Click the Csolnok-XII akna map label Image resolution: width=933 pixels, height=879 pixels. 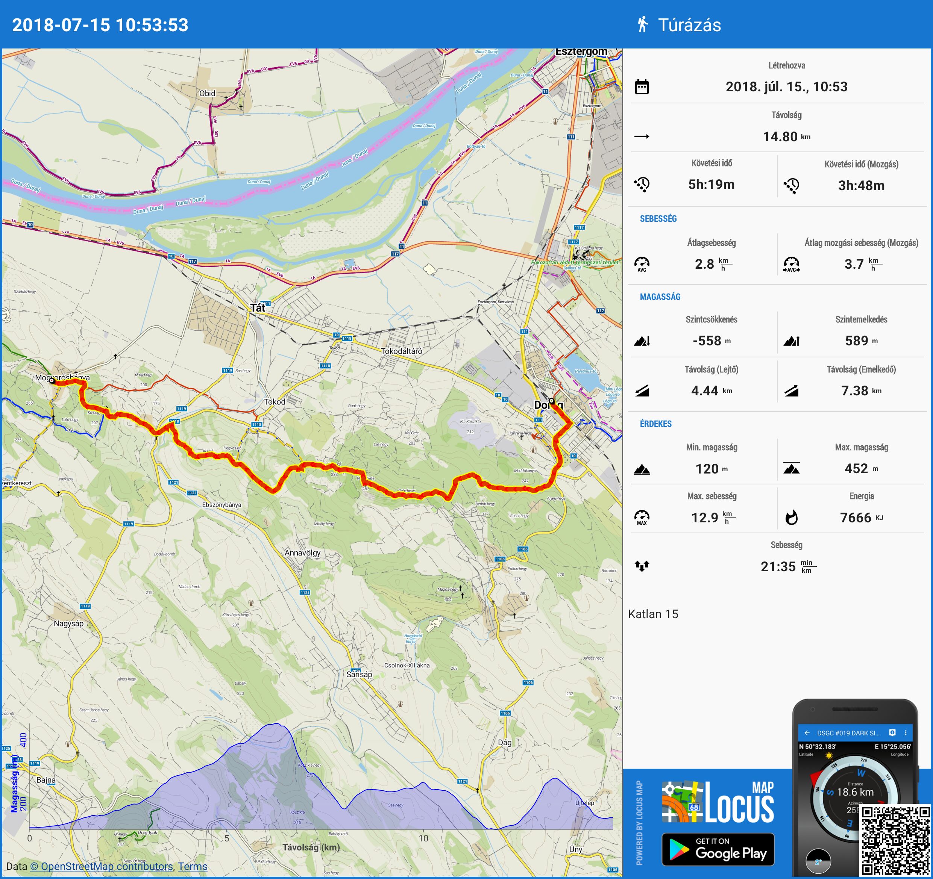(407, 665)
